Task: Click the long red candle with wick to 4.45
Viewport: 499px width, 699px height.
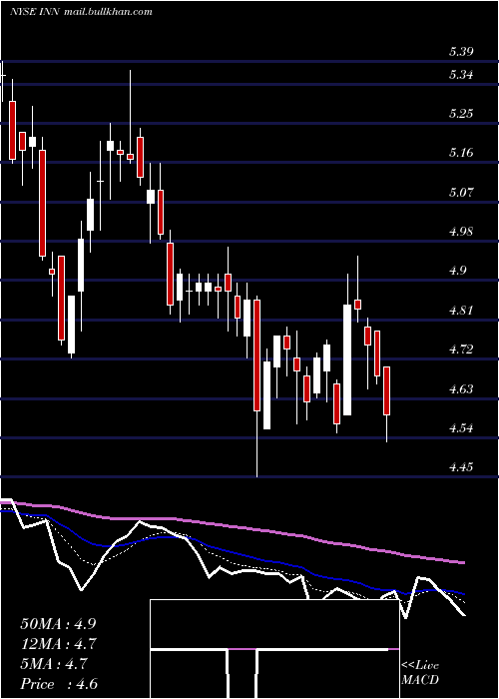Action: 257,355
